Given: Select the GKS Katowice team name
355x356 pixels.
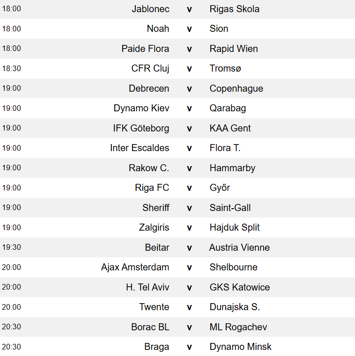Looking at the screenshot, I should tap(239, 287).
